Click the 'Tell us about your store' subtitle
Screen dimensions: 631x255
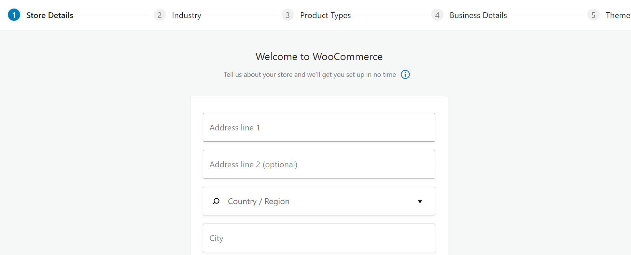(x=310, y=74)
